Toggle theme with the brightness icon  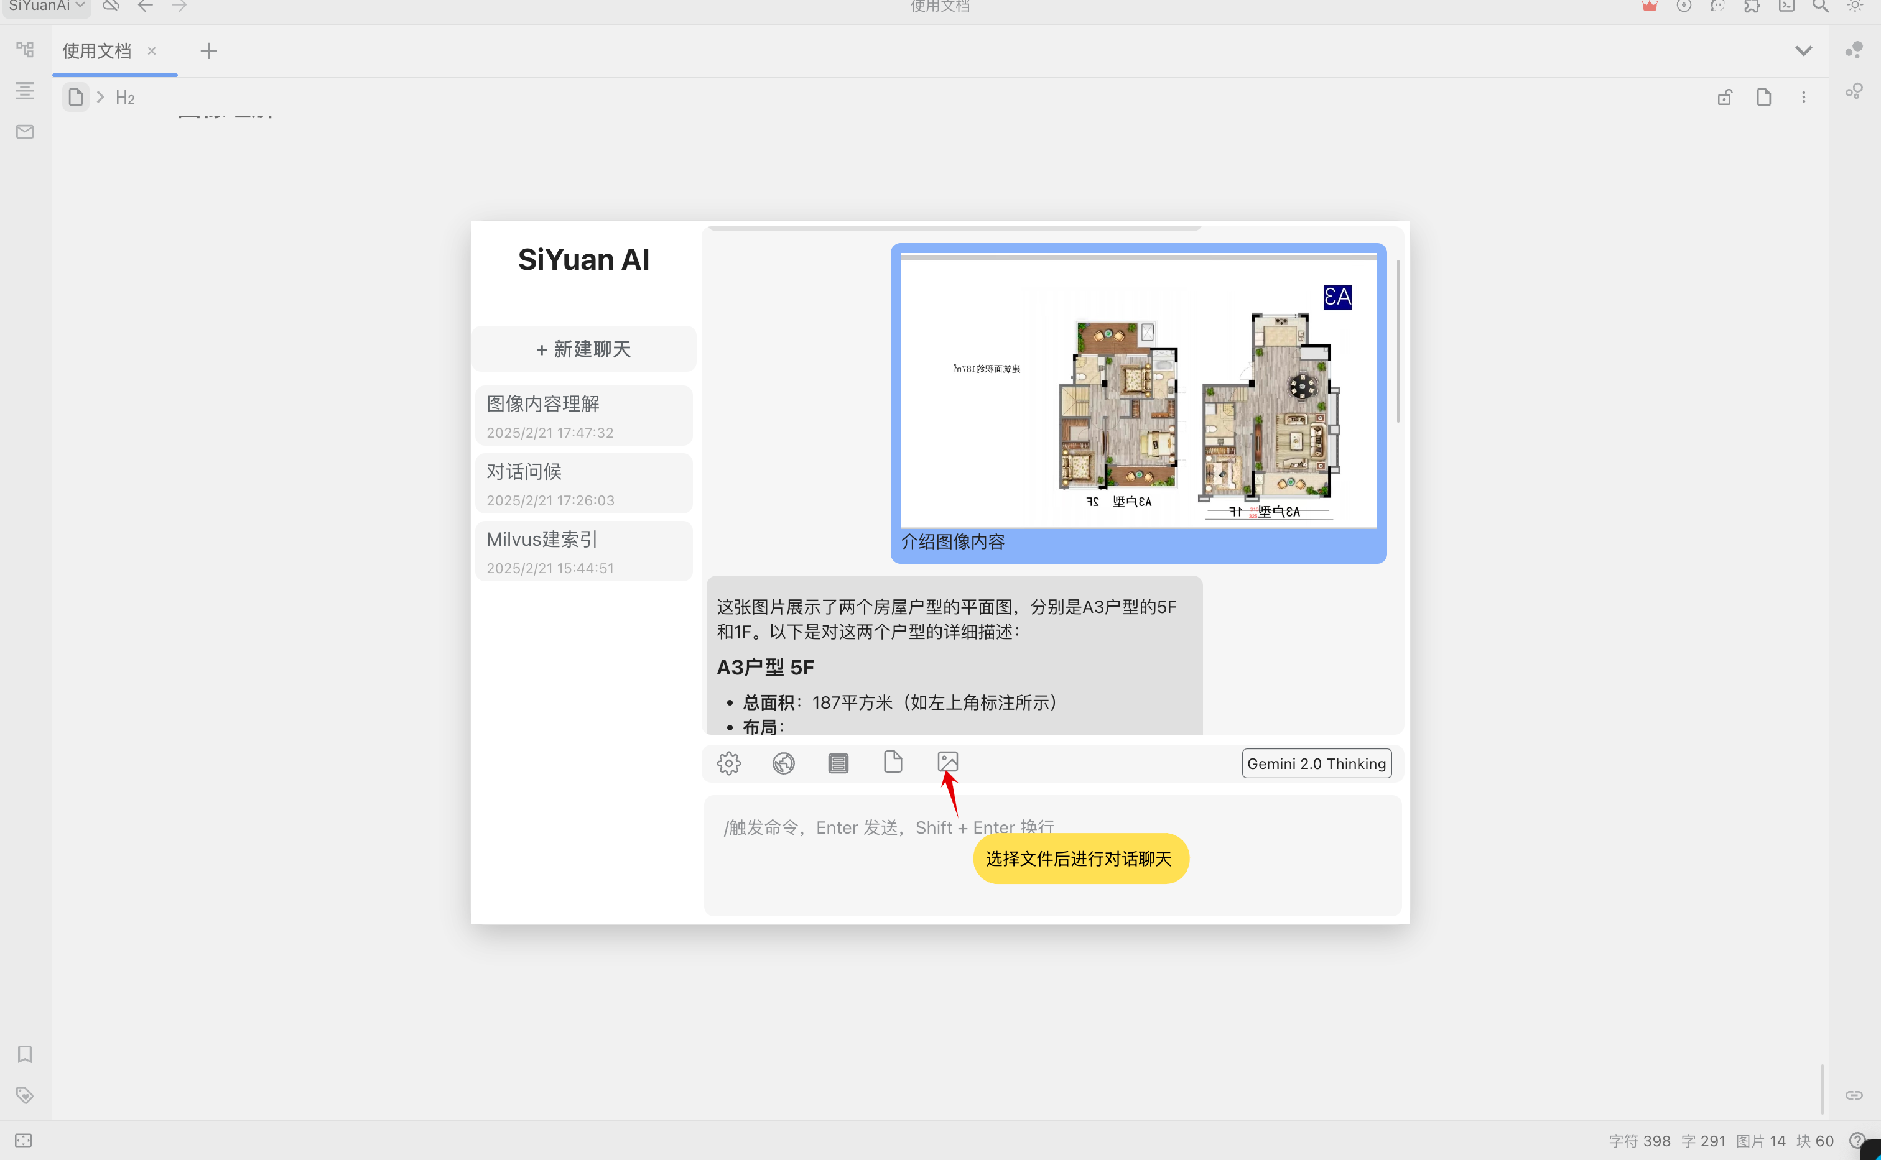tap(1854, 6)
